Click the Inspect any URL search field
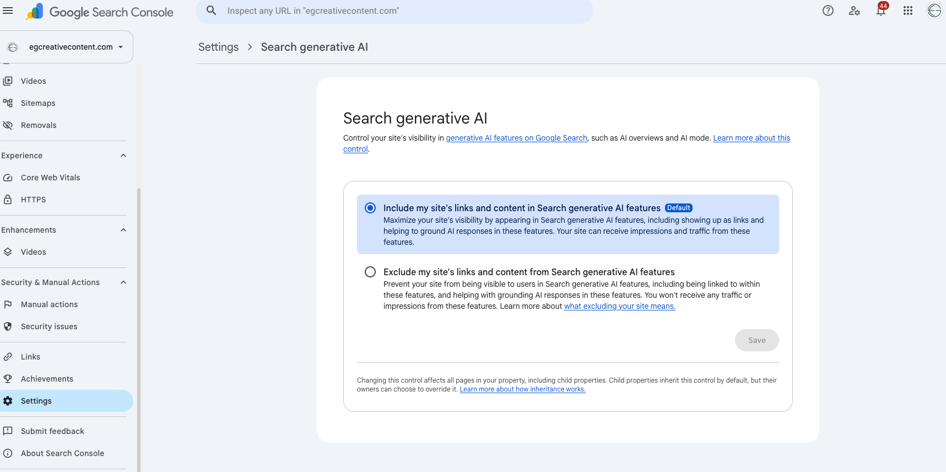 click(394, 11)
